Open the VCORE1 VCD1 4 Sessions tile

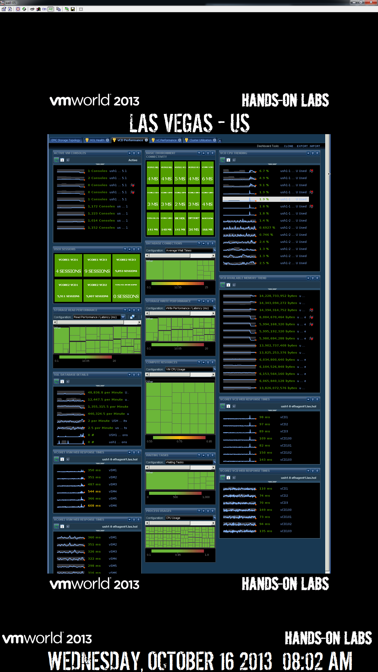68,265
